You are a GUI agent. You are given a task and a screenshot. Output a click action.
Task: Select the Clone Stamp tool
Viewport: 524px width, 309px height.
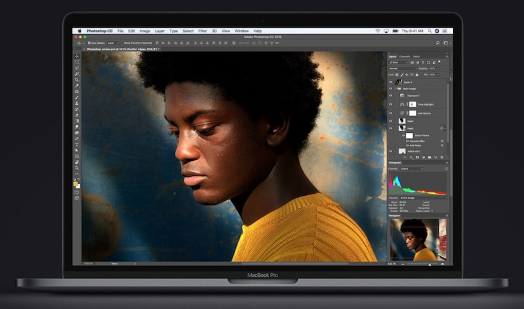[x=77, y=103]
